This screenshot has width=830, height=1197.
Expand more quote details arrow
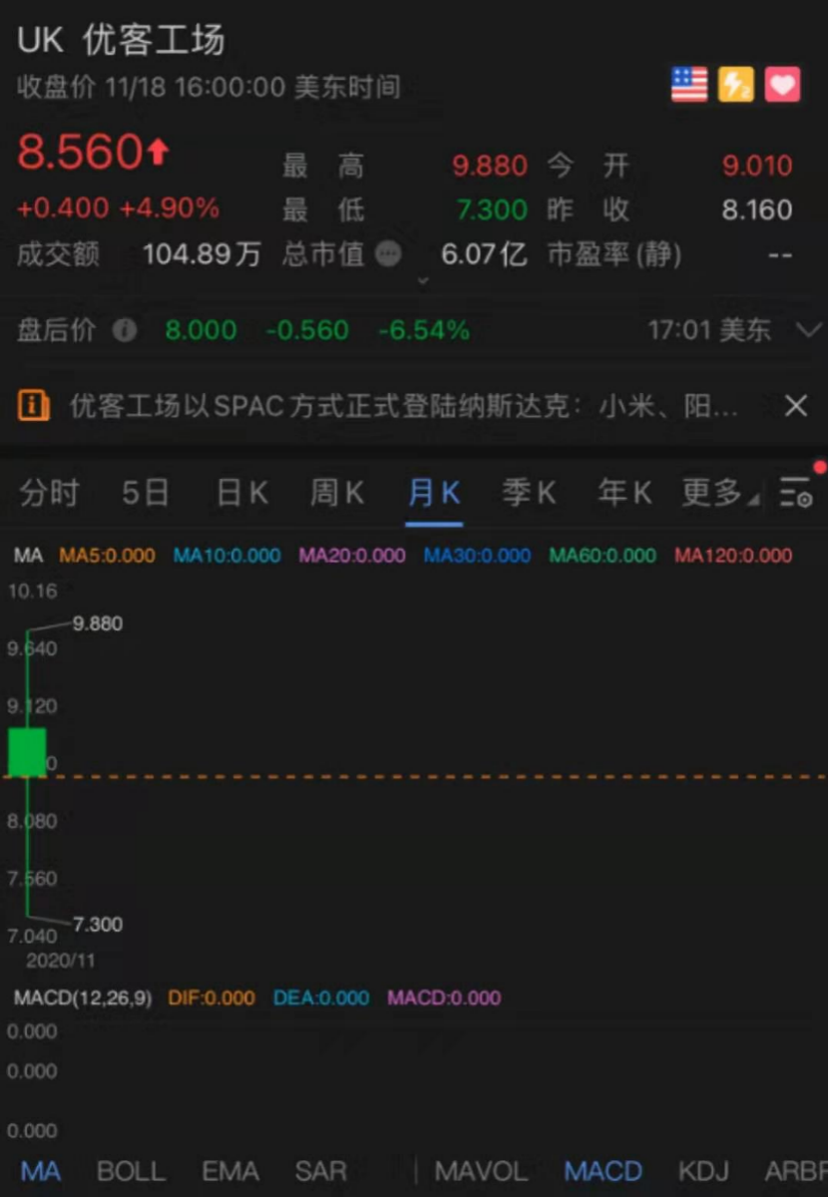click(423, 281)
